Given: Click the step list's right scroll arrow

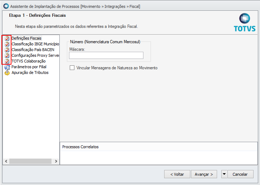Looking at the screenshot, I should coord(56,161).
